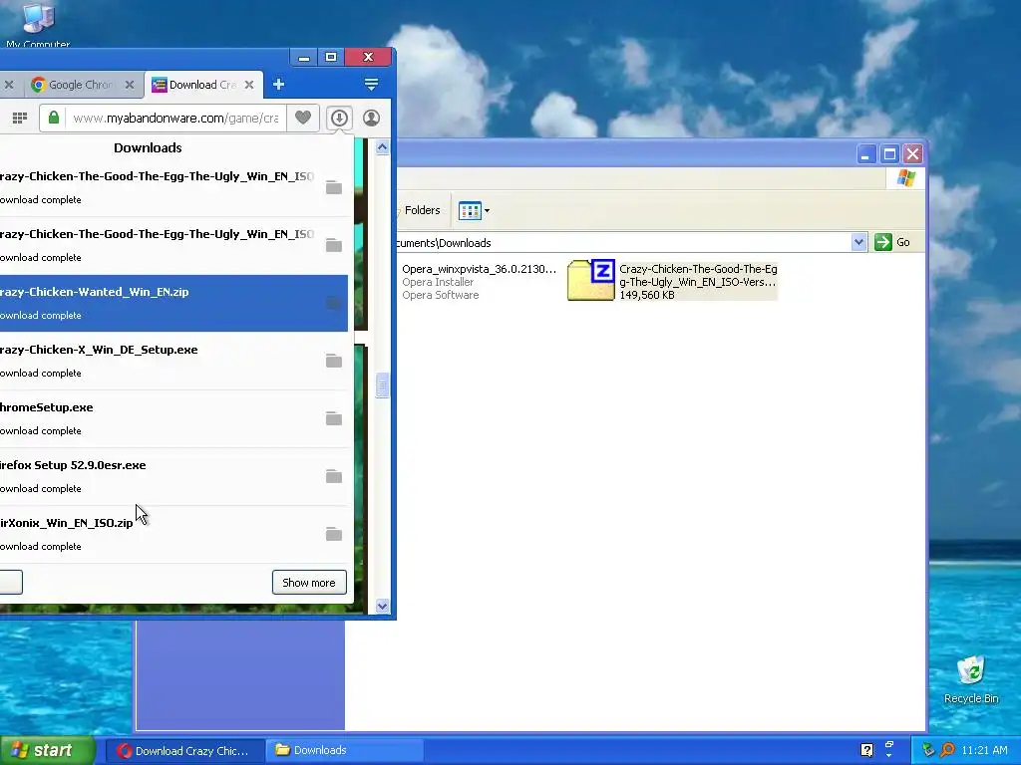The width and height of the screenshot is (1021, 765).
Task: Click Opera page scrollbar up arrow
Action: pyautogui.click(x=382, y=147)
